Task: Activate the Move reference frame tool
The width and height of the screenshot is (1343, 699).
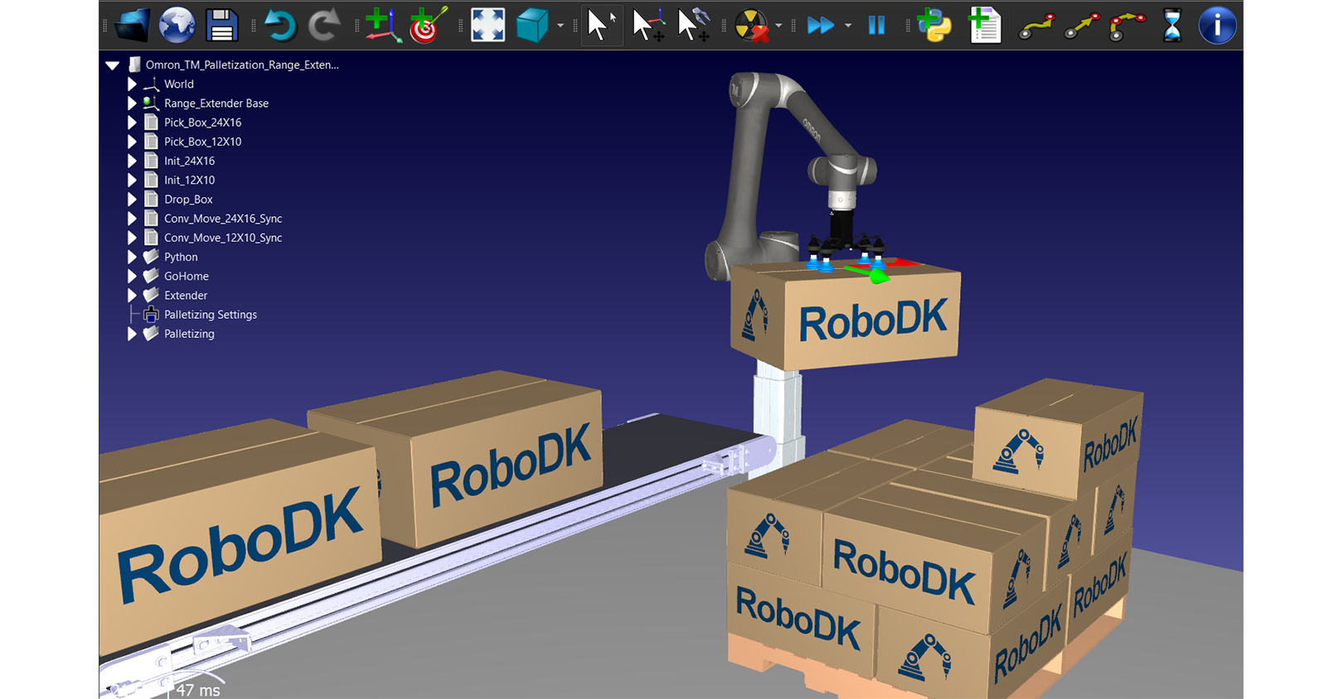Action: pyautogui.click(x=647, y=26)
